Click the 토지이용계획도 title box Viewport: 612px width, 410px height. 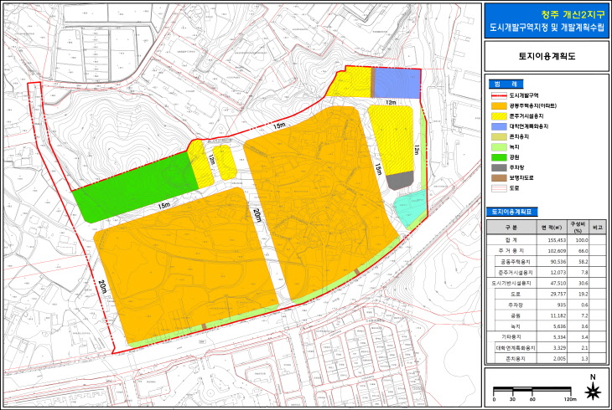coord(547,56)
